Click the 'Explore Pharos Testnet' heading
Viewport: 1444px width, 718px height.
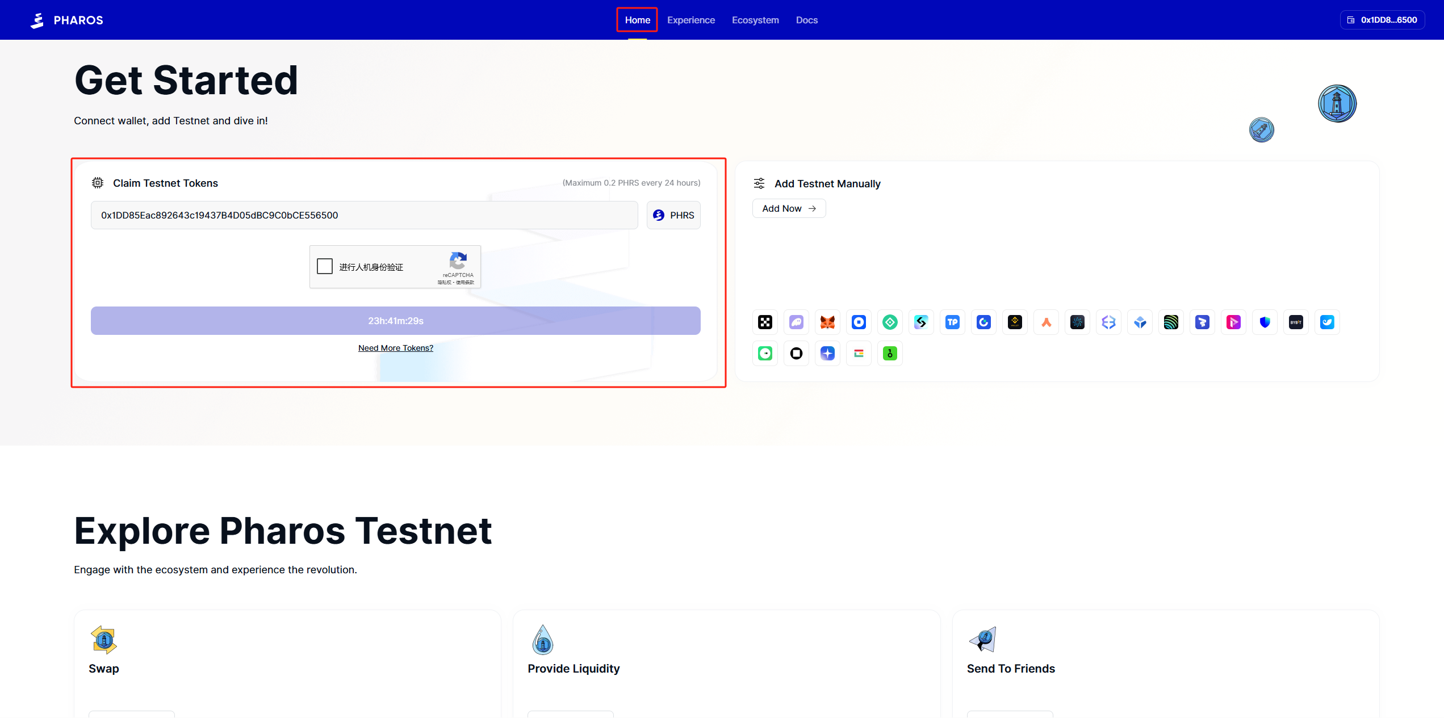(283, 531)
